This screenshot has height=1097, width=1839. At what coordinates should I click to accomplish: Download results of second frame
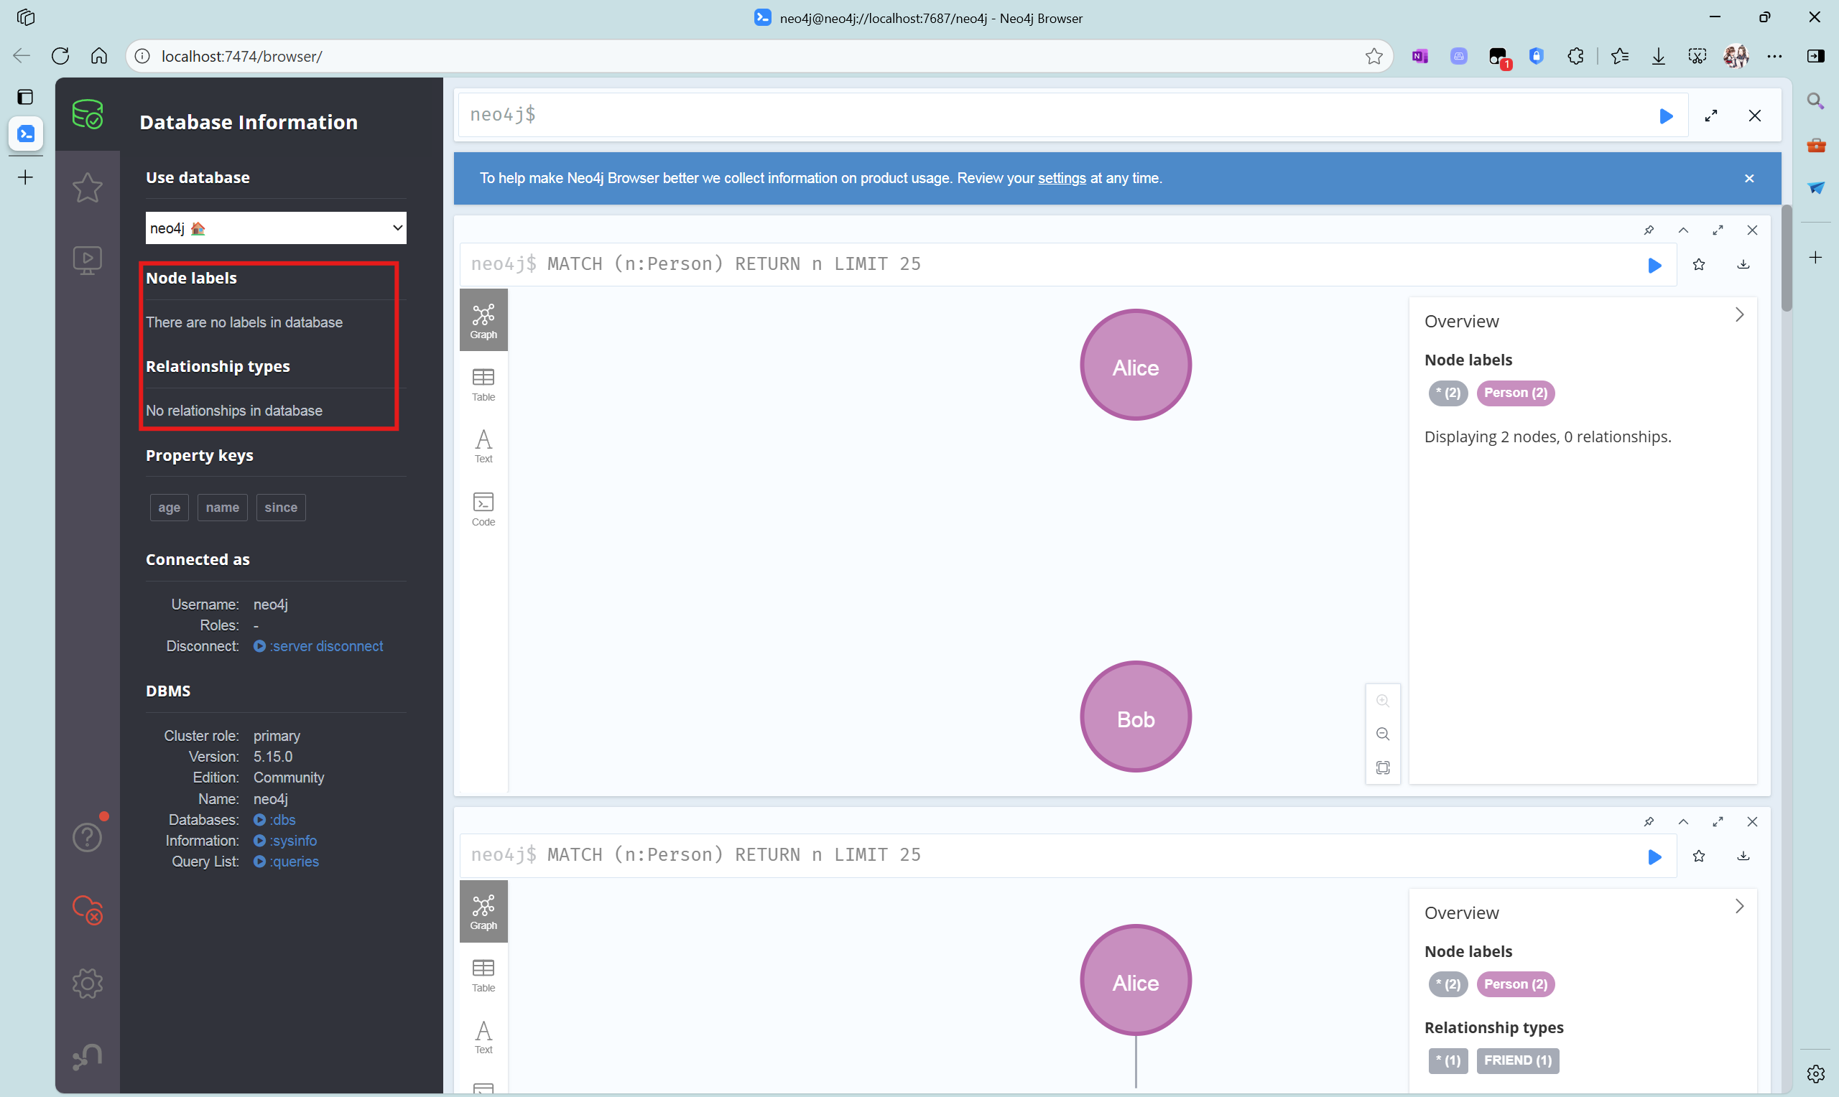point(1743,856)
